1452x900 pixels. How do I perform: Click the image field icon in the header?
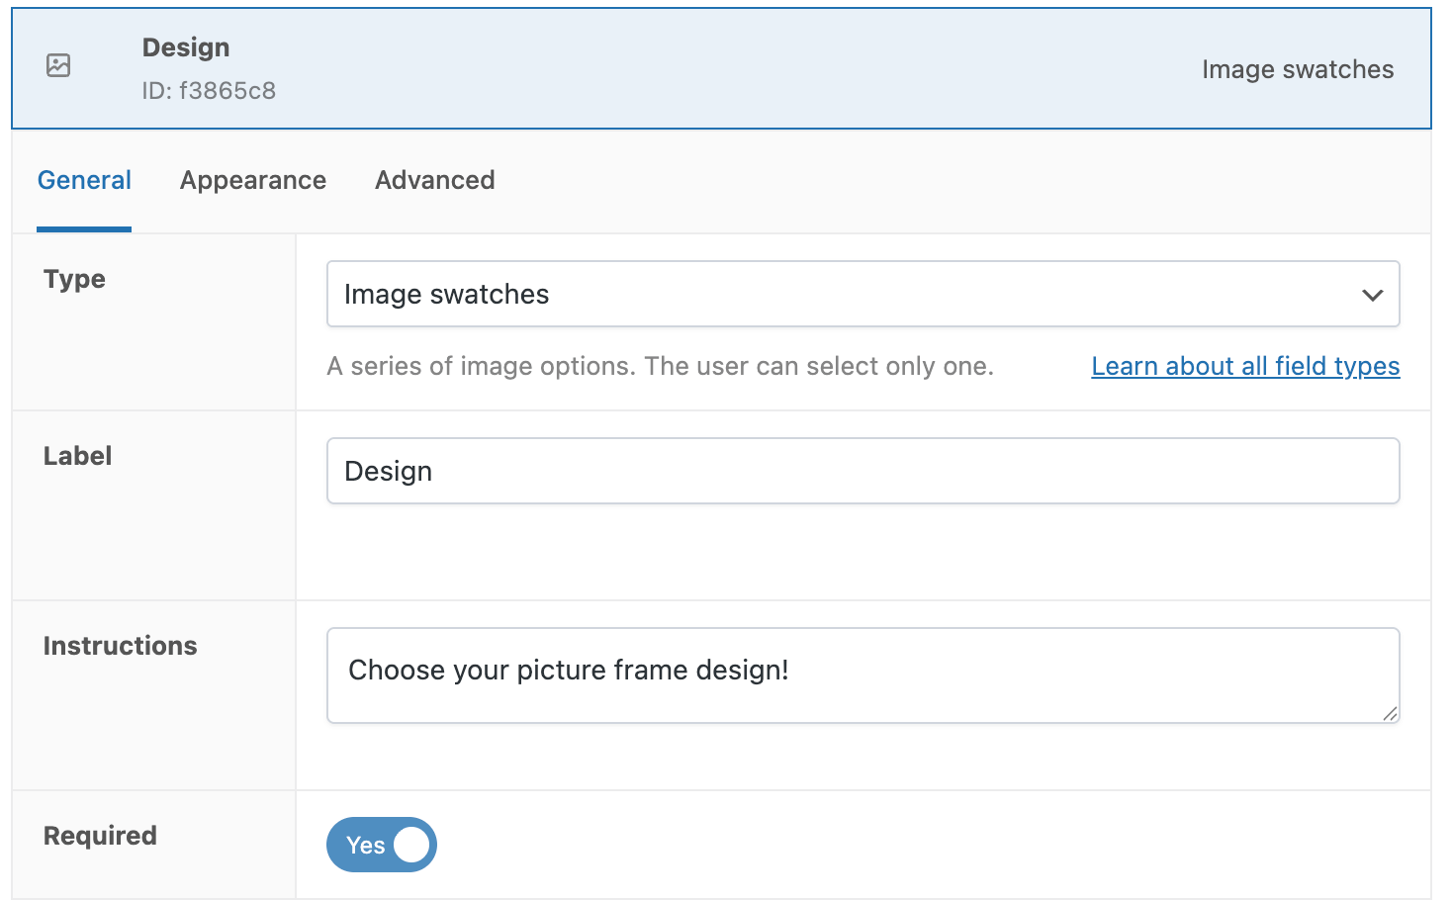click(x=57, y=65)
